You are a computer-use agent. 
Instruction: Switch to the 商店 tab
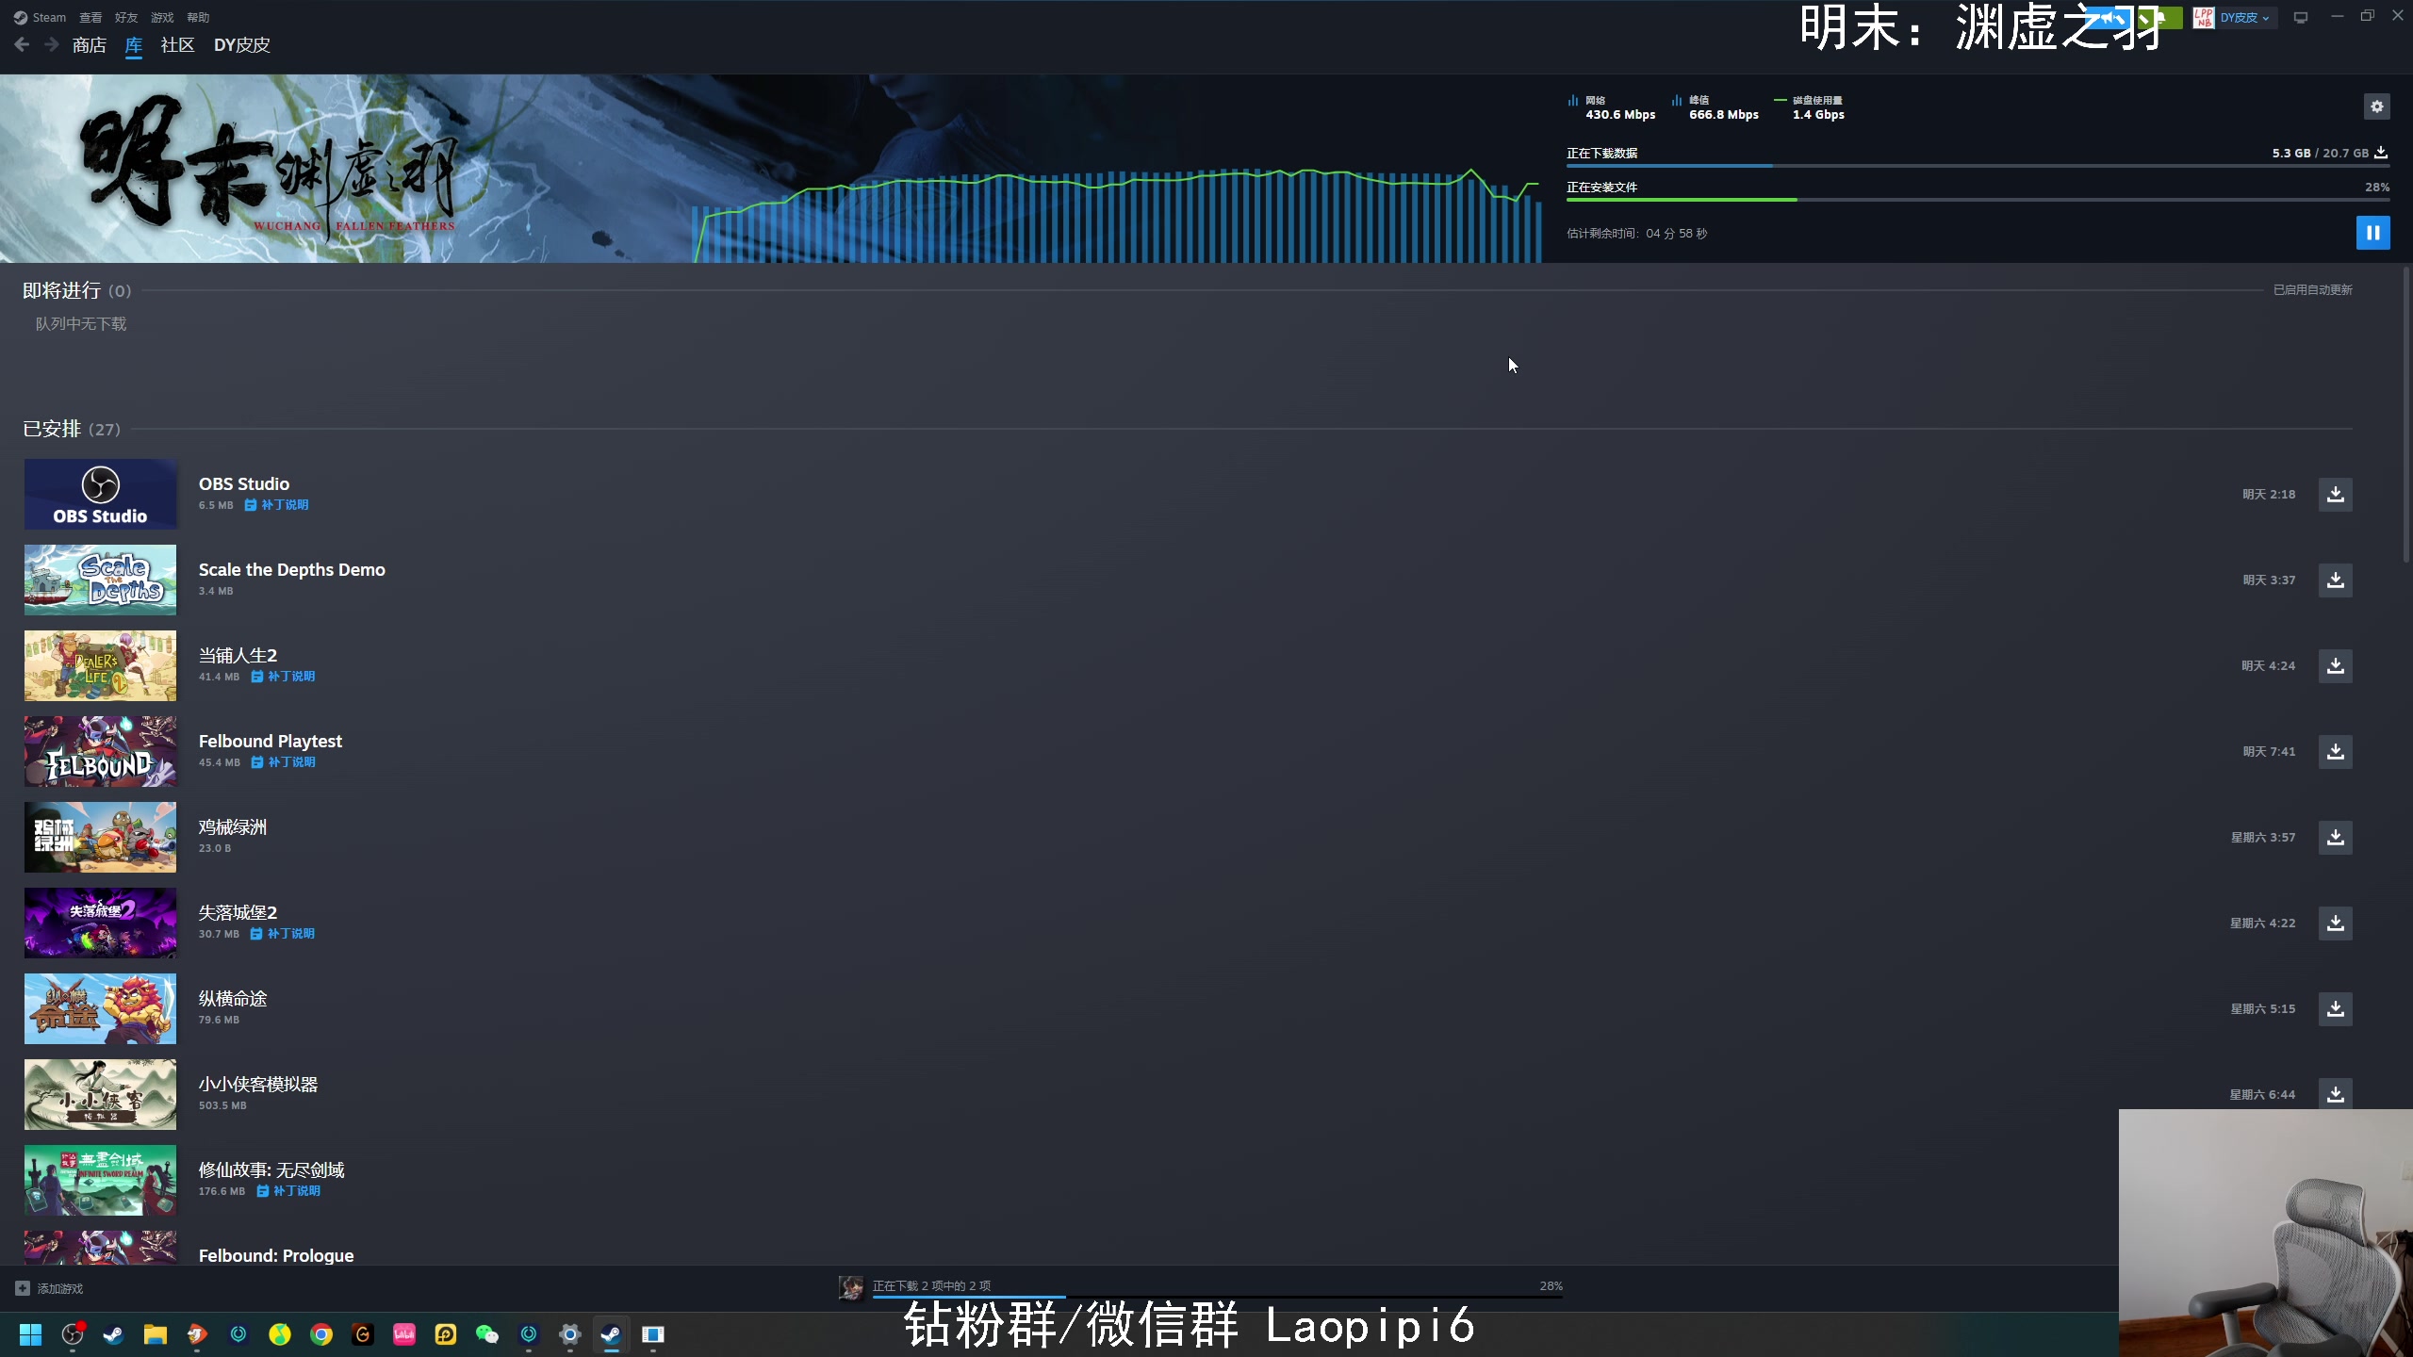point(89,44)
